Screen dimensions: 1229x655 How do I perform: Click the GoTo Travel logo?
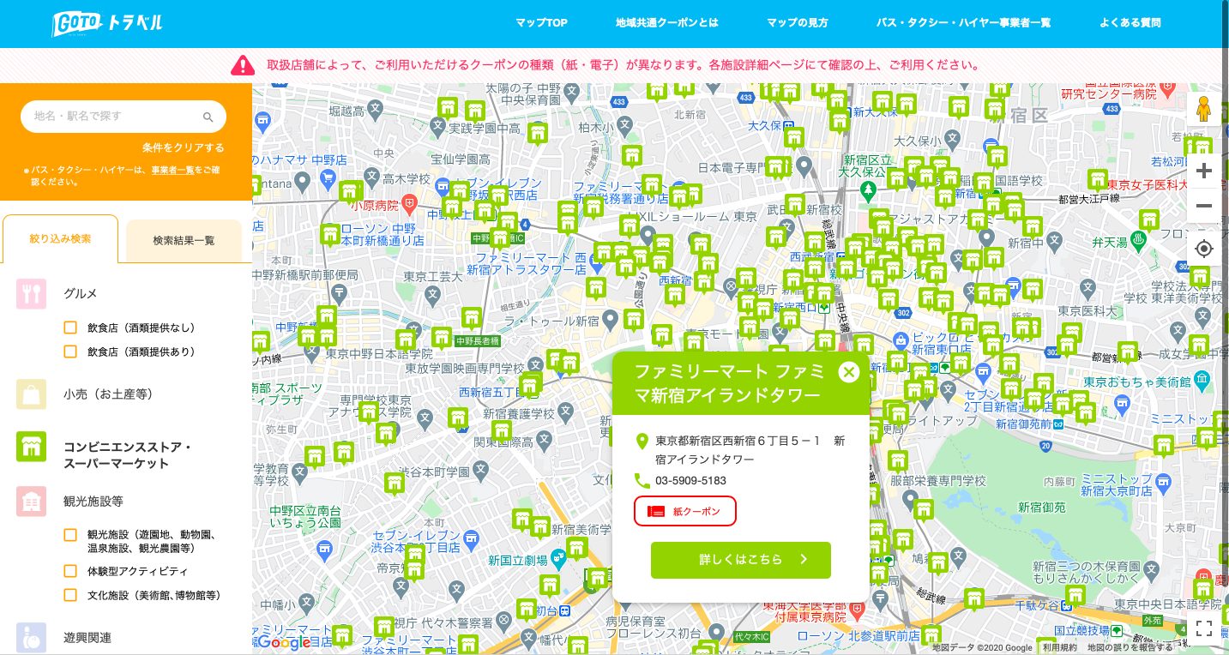[x=105, y=23]
